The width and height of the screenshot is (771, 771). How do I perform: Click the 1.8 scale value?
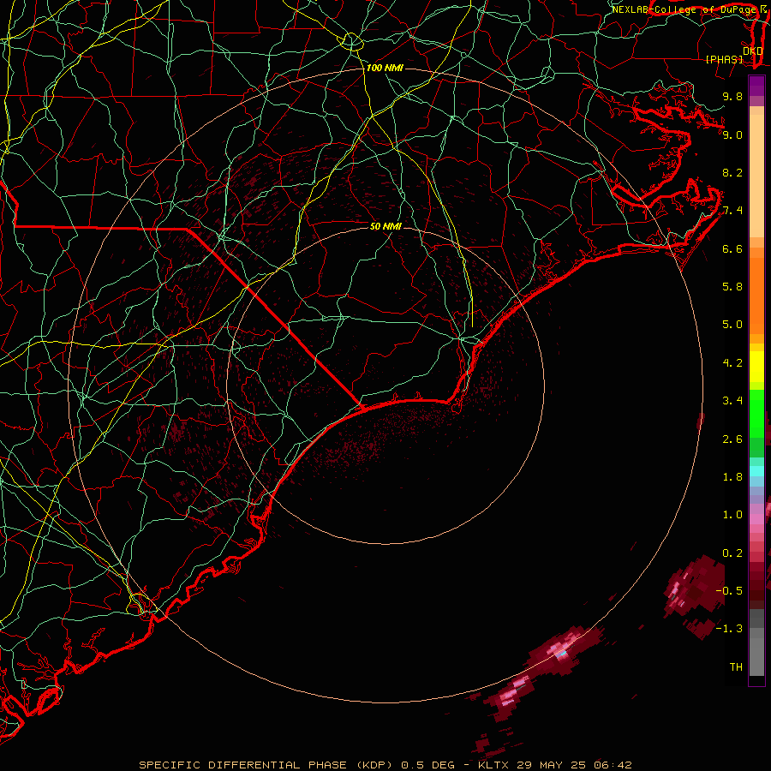tap(732, 477)
